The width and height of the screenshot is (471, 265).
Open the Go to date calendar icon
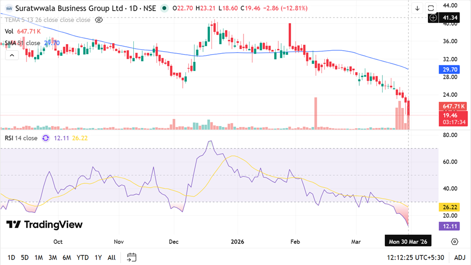(131, 257)
